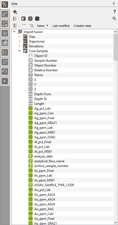The width and height of the screenshot is (118, 225).
Task: Click the search magnifier icon
Action: [x=114, y=19]
